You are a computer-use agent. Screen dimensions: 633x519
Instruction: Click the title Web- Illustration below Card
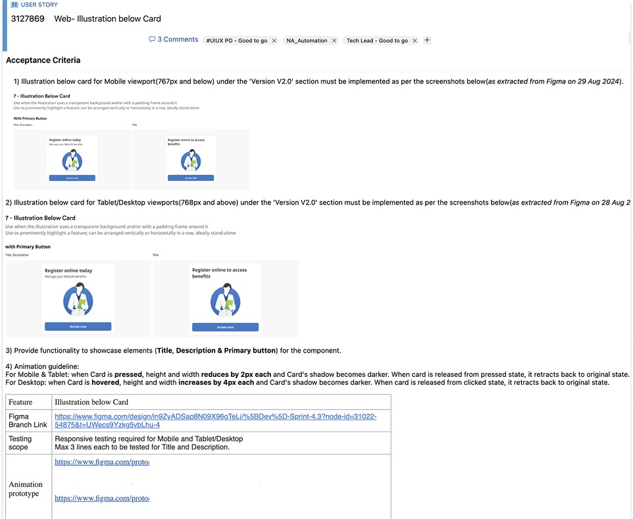point(107,18)
